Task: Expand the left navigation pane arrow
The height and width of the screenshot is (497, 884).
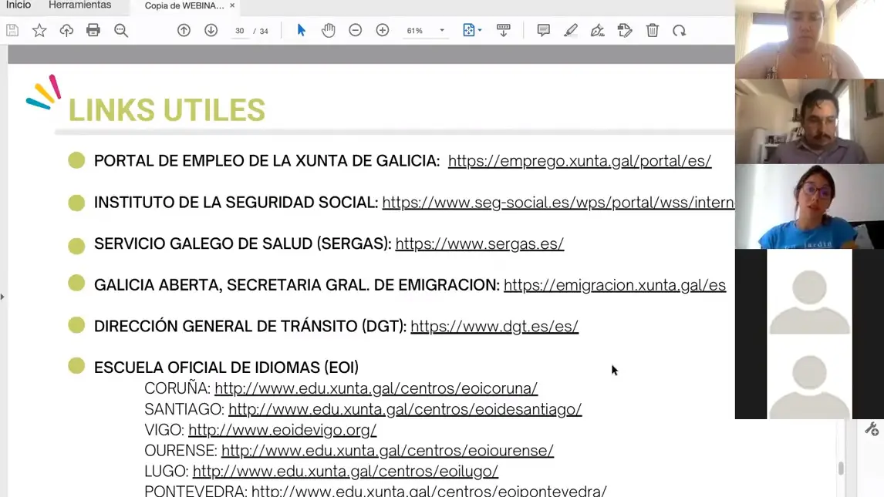Action: click(2, 296)
